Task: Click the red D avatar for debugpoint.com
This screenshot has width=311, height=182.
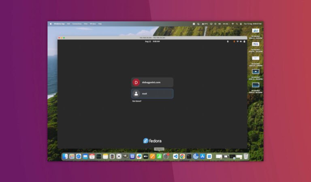Action: (x=136, y=83)
